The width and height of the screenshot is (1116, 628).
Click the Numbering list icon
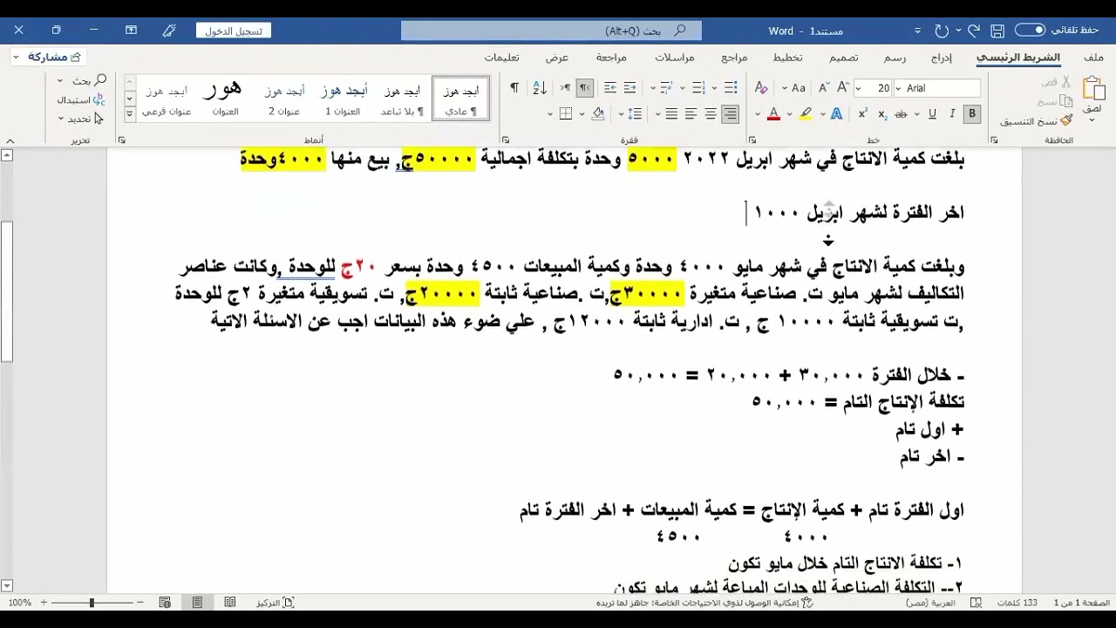697,88
